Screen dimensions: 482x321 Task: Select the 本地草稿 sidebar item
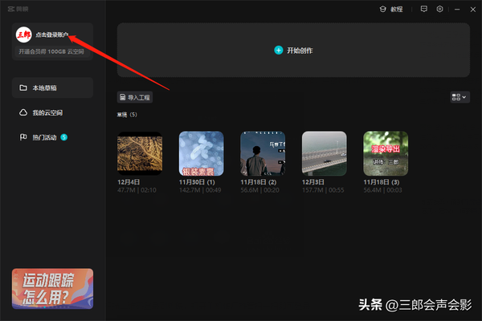(x=52, y=87)
